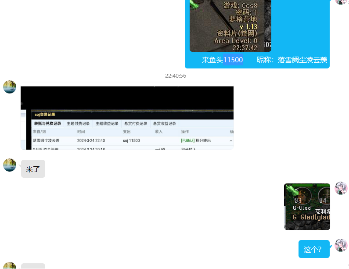Click the 落雪阙尘凌云羡 name in the transaction table
The width and height of the screenshot is (349, 269).
pyautogui.click(x=46, y=140)
